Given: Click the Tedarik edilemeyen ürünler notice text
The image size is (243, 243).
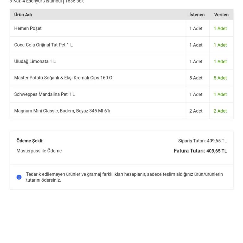Looking at the screenshot, I should 124,177.
